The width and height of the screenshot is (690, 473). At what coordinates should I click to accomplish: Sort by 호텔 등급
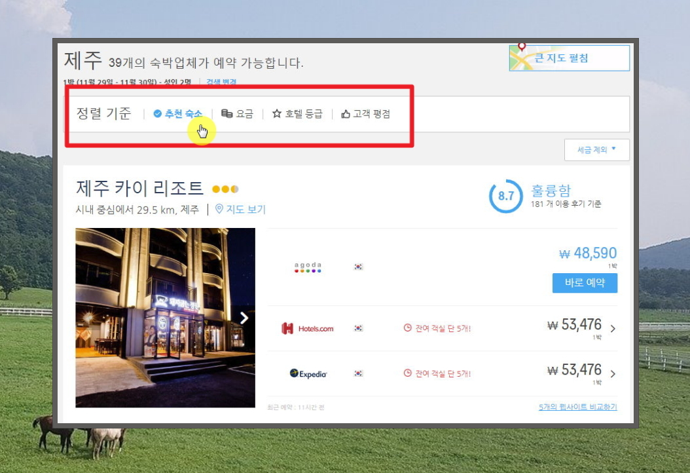pos(297,113)
